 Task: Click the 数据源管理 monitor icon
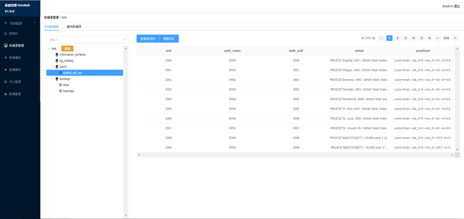point(5,46)
